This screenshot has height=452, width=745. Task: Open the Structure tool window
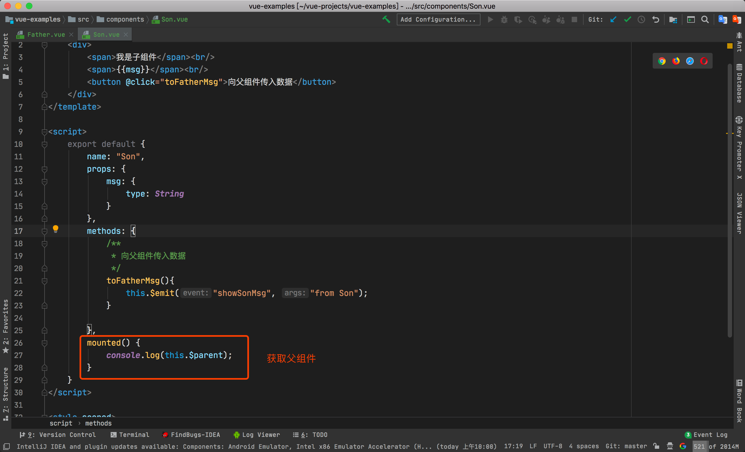[x=5, y=394]
